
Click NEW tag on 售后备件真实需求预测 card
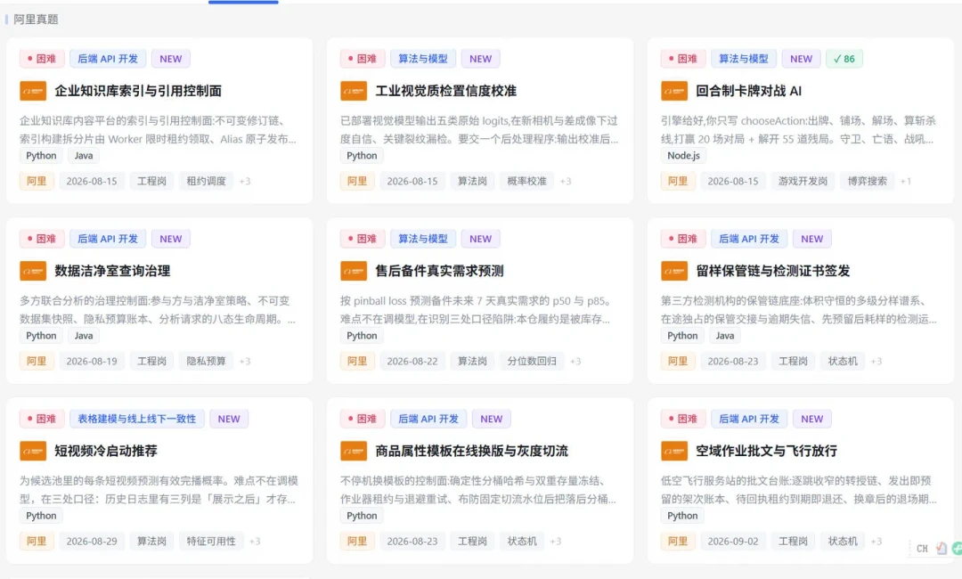pyautogui.click(x=480, y=239)
